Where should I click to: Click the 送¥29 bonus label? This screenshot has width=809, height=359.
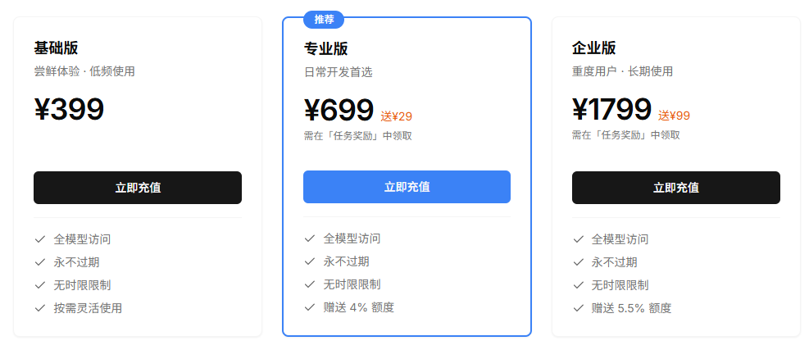pos(396,116)
